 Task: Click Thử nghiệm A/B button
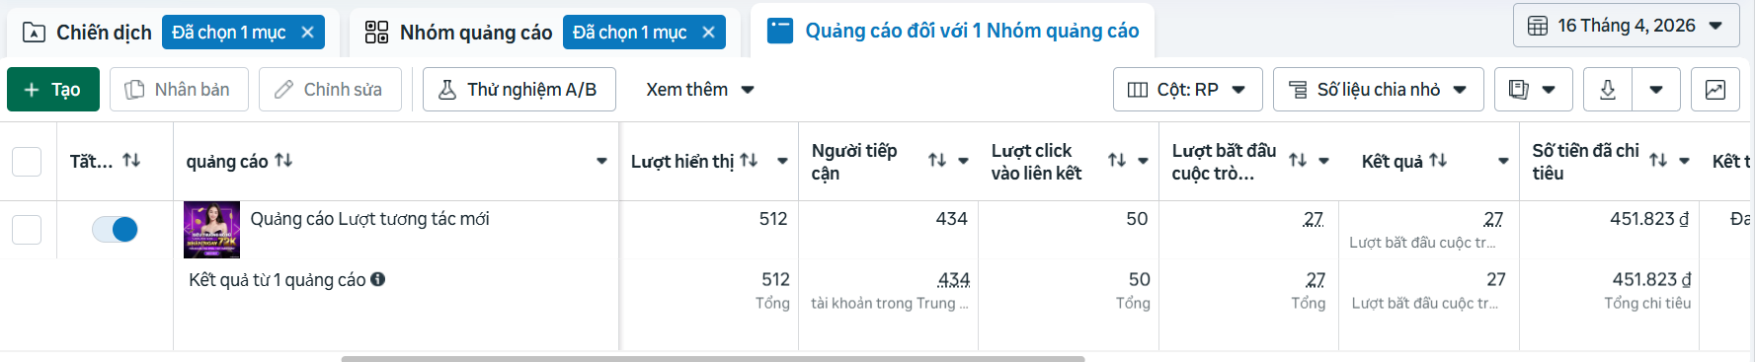pos(519,90)
